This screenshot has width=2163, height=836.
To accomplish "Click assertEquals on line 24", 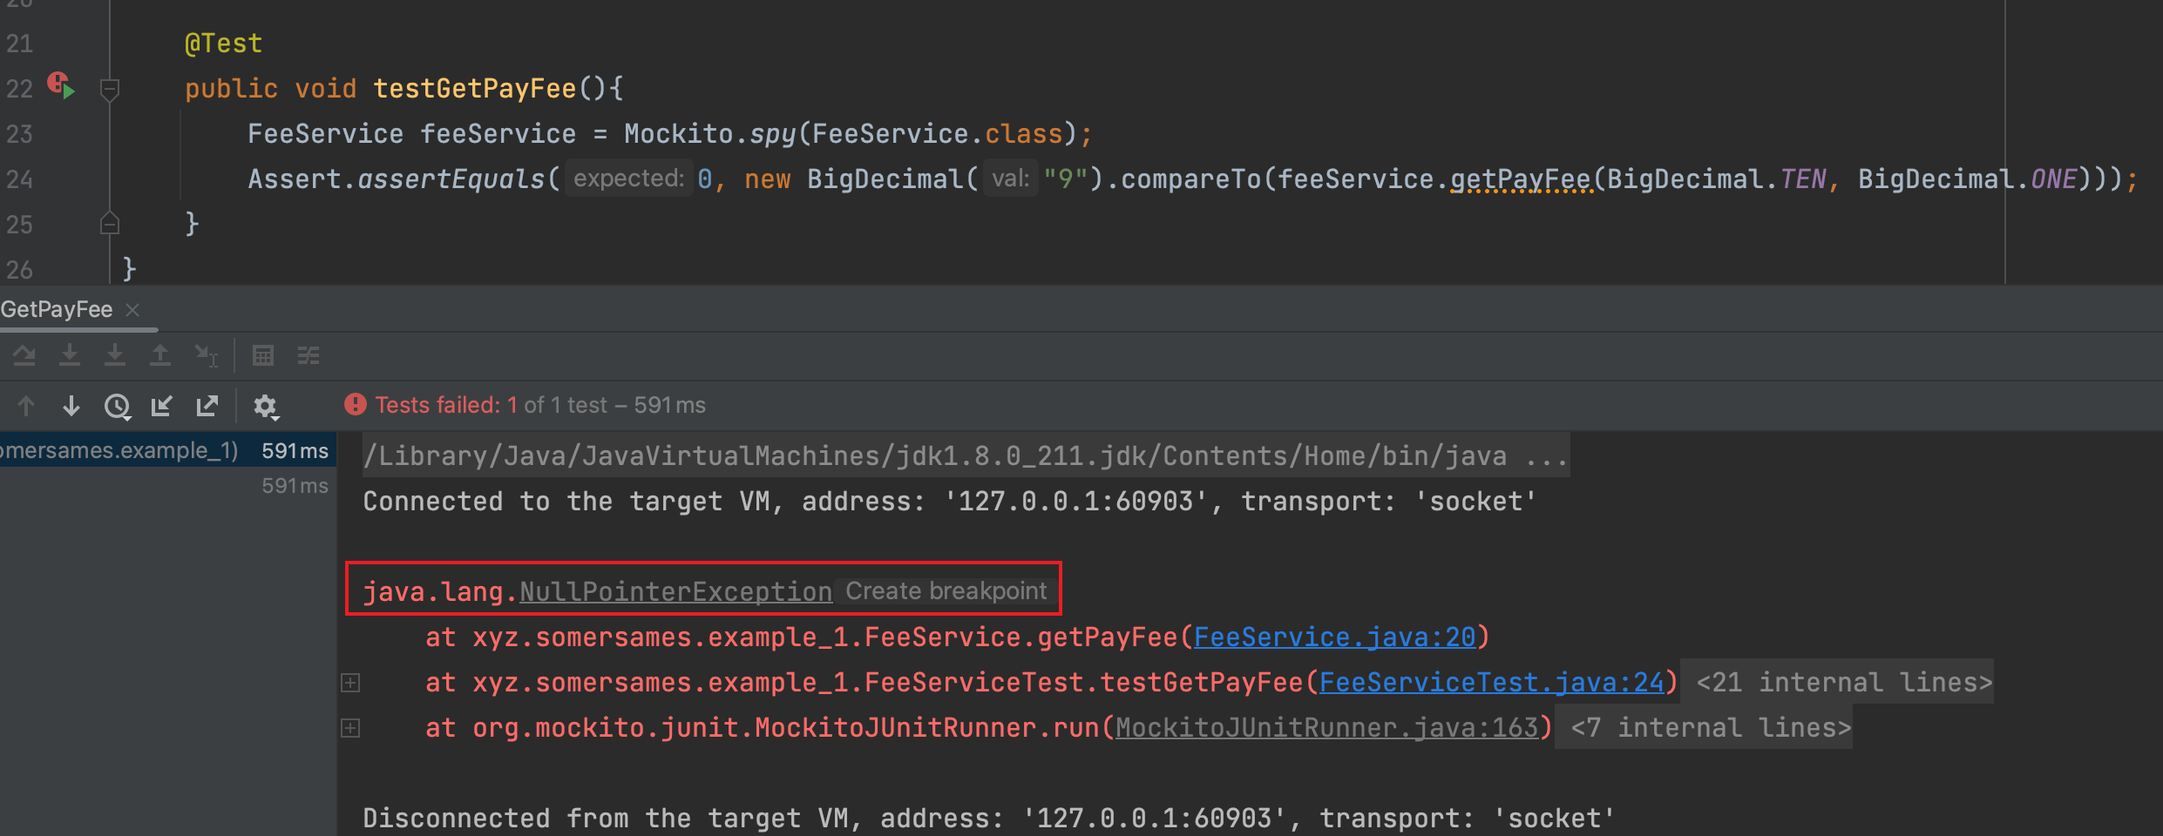I will click(451, 179).
